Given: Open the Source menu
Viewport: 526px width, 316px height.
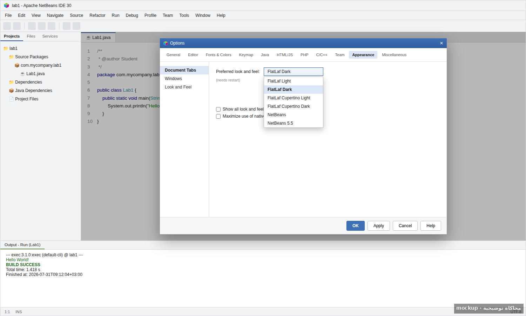Looking at the screenshot, I should [76, 15].
